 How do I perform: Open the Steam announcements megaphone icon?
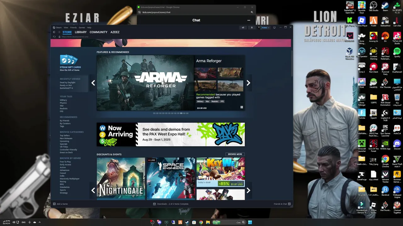[243, 28]
